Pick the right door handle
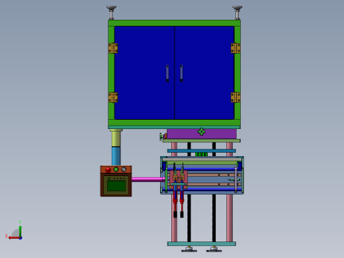 (x=181, y=73)
